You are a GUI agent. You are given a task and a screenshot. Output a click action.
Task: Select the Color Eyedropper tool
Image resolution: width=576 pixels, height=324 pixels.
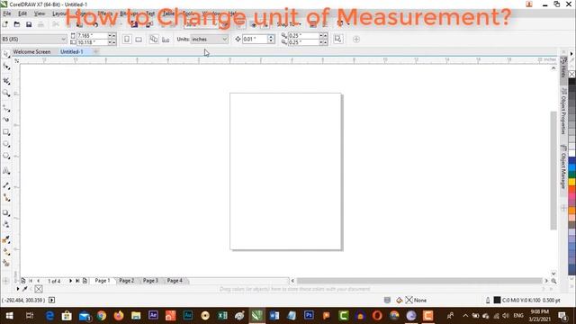click(x=6, y=240)
